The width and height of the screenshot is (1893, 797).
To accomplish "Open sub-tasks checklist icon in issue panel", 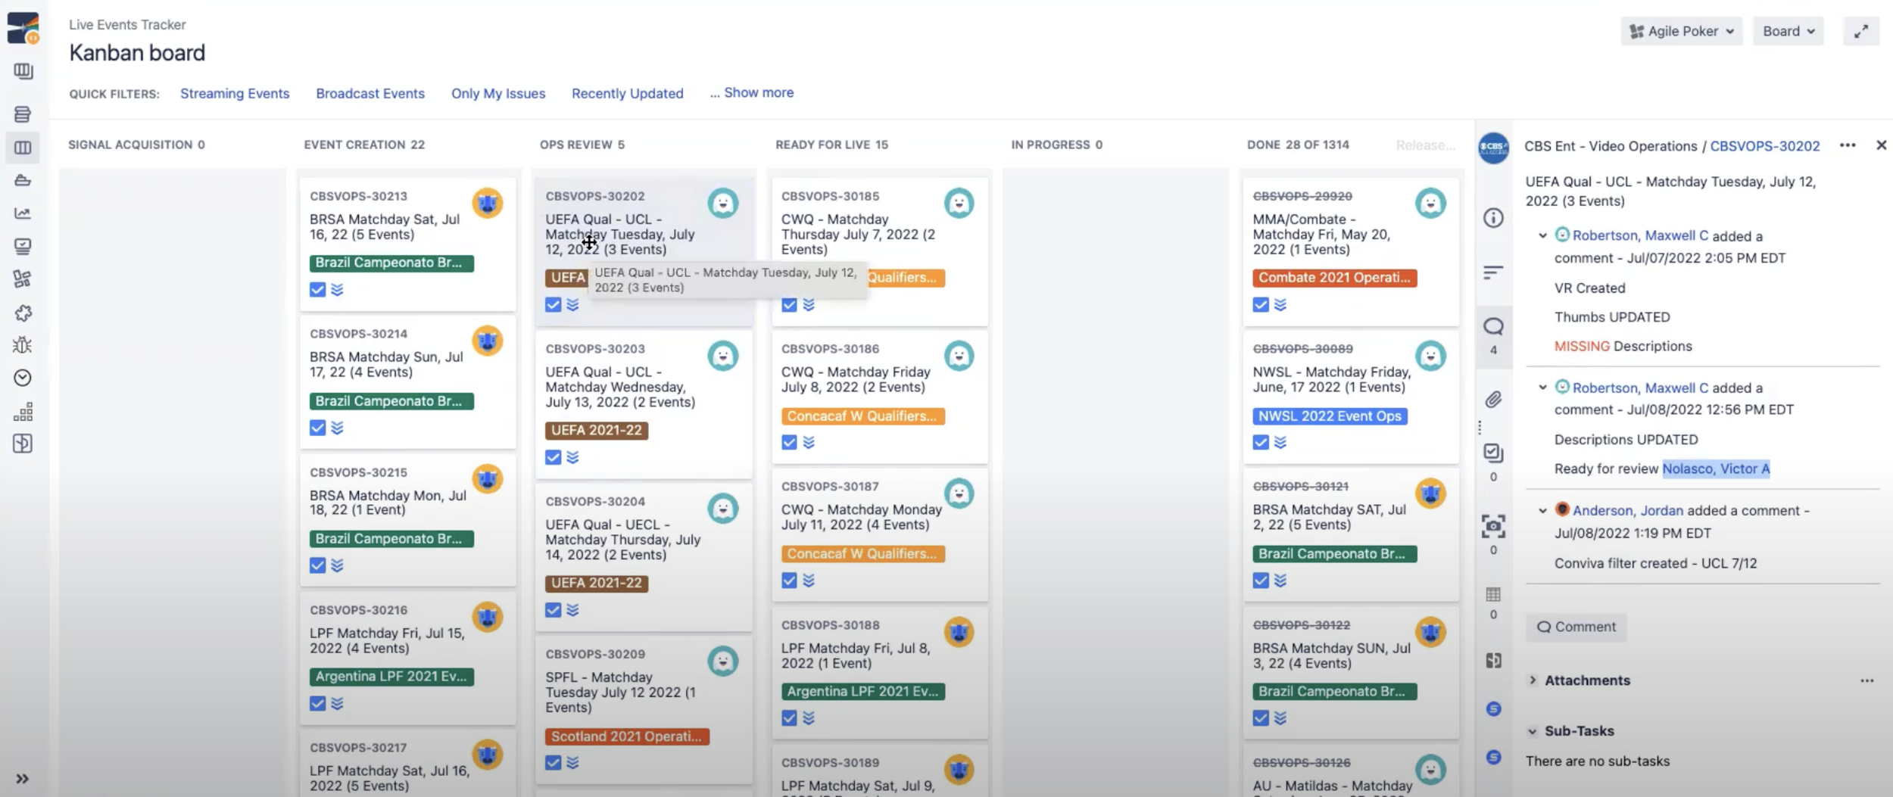I will pyautogui.click(x=1493, y=453).
